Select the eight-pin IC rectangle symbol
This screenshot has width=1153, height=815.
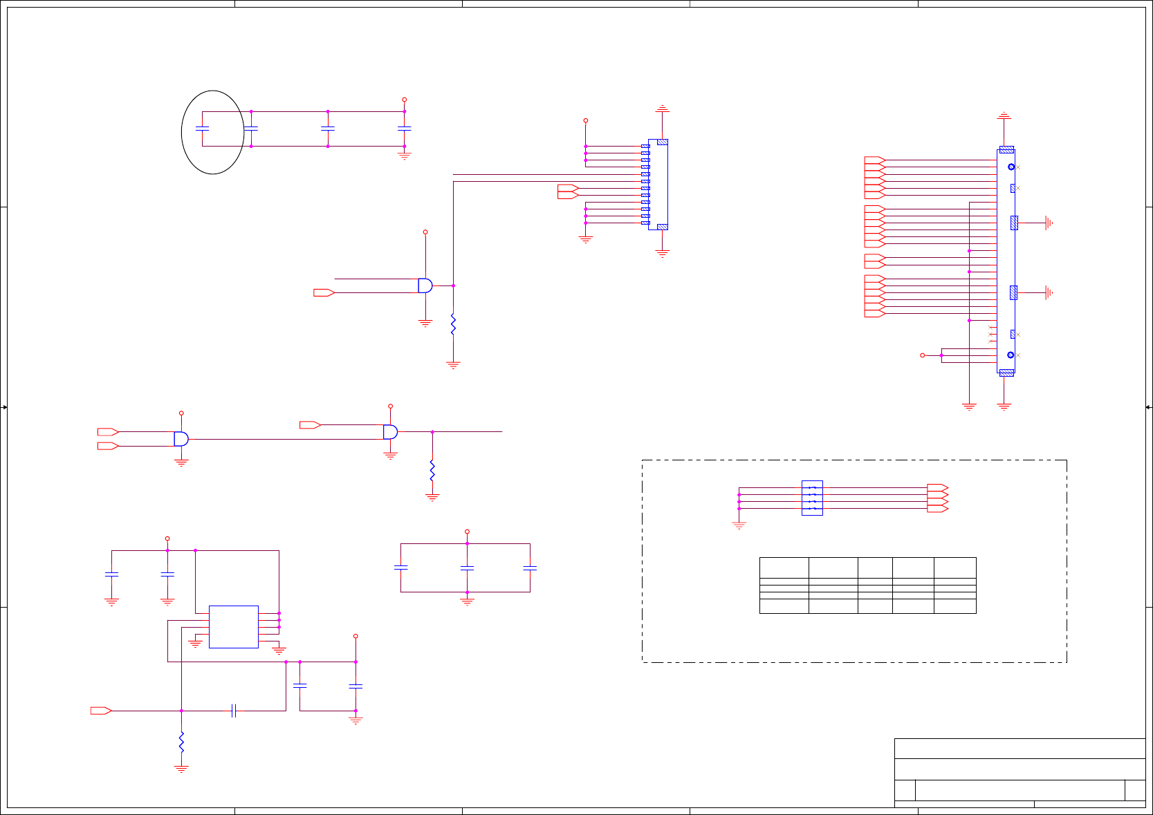234,627
